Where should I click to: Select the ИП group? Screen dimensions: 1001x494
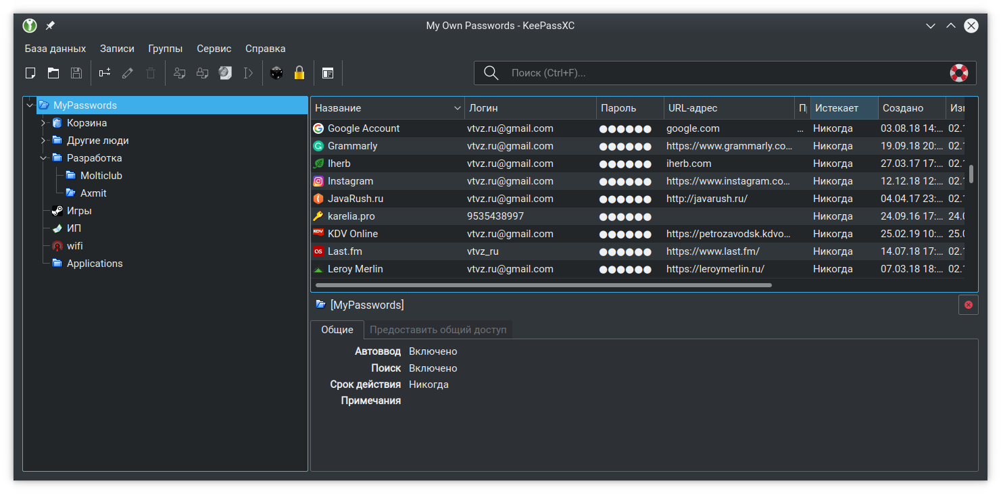tap(74, 228)
